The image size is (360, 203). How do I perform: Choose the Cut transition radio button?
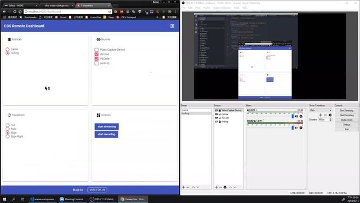pyautogui.click(x=7, y=125)
